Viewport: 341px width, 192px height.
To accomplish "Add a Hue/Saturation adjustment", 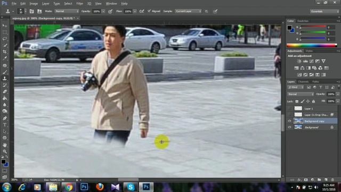I will click(x=296, y=68).
